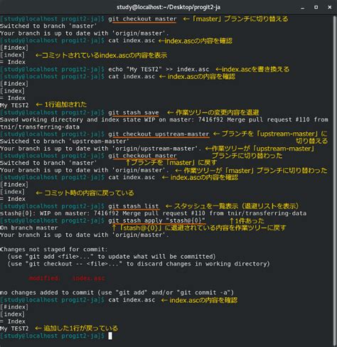
Task: Click the "Saved working directory and index state" line
Action: point(164,119)
